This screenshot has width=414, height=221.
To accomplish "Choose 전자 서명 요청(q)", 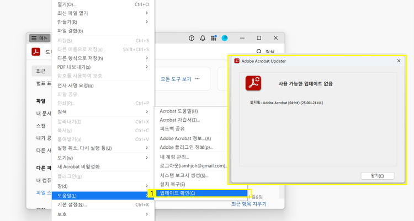I will (103, 85).
